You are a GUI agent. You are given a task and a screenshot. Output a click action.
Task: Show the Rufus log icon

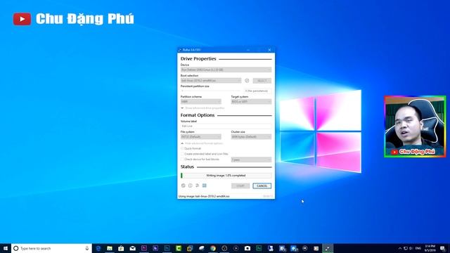[x=205, y=186]
